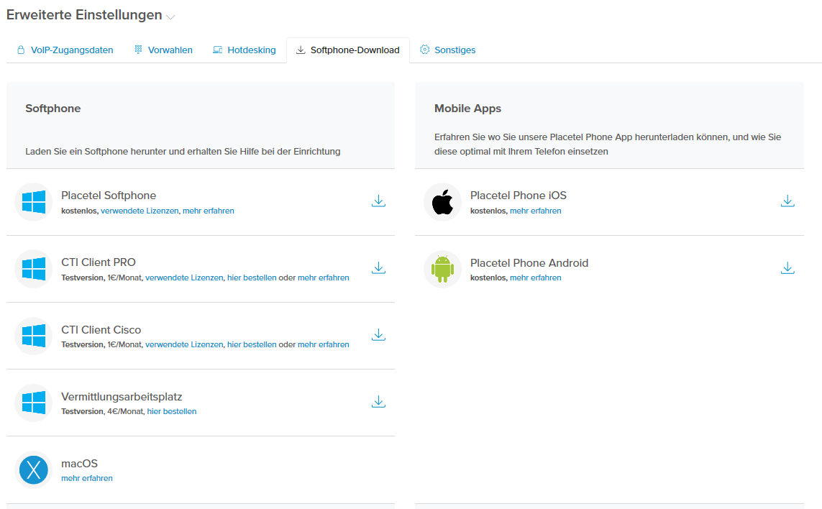
Task: Click hier bestellen for CTI Client PRO
Action: point(252,278)
